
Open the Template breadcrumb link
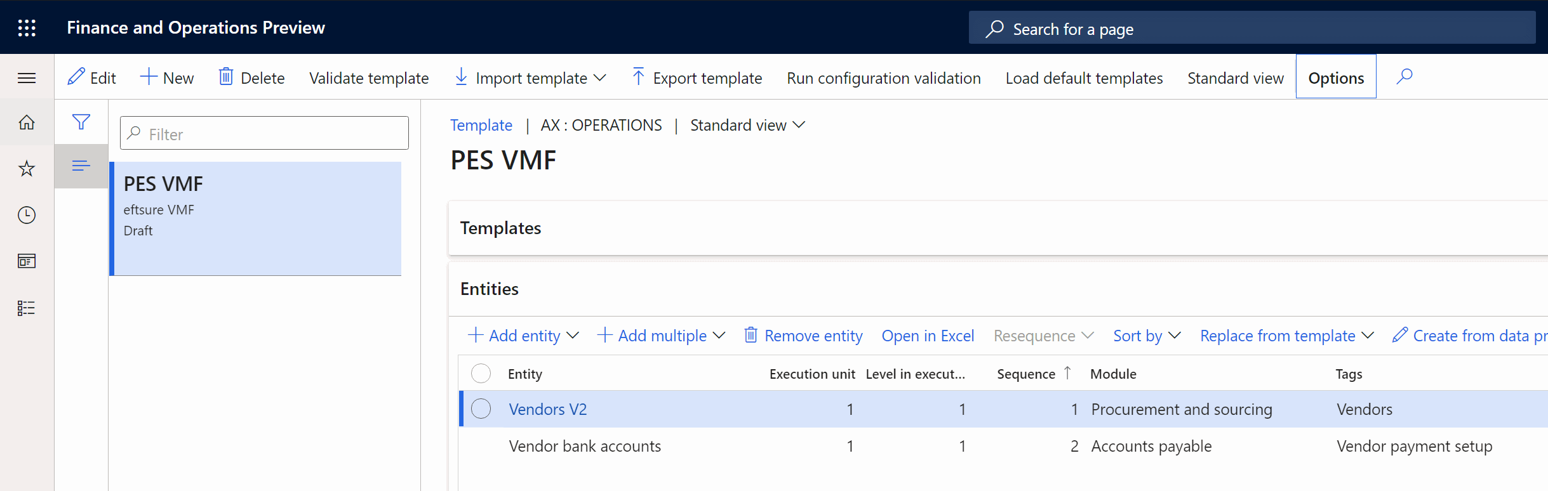(481, 126)
